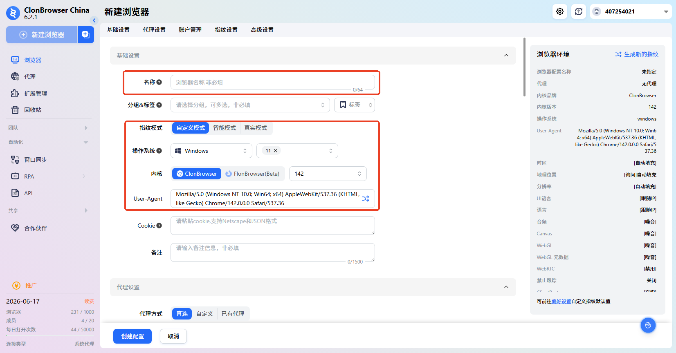Image resolution: width=676 pixels, height=353 pixels.
Task: Click the help icon next to Cookie
Action: tap(159, 226)
